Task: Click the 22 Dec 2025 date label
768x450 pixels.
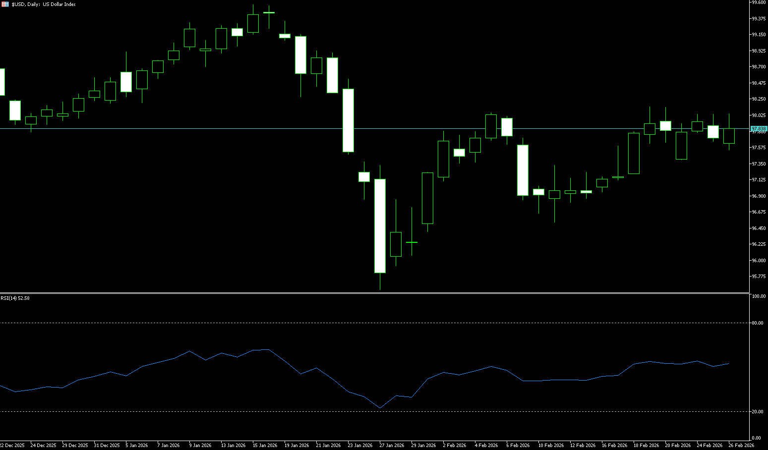Action: click(x=12, y=445)
